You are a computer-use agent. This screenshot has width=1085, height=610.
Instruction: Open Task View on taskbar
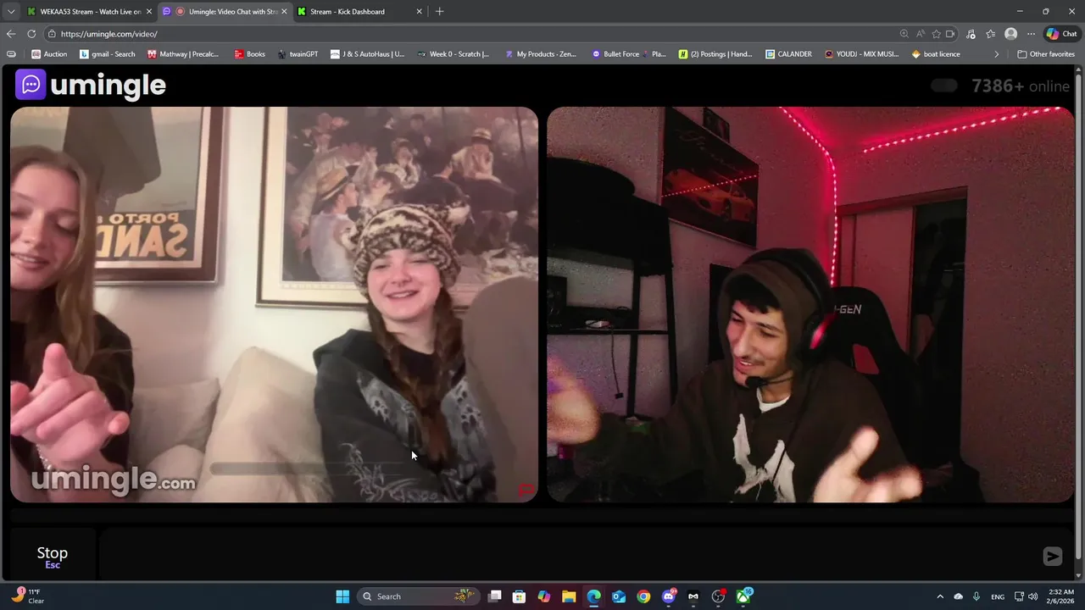(x=495, y=596)
